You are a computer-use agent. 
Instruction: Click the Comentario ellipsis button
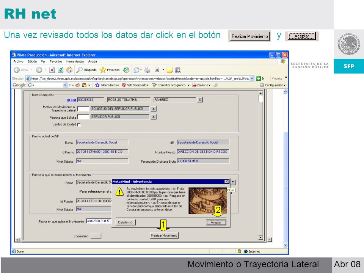[96, 236]
